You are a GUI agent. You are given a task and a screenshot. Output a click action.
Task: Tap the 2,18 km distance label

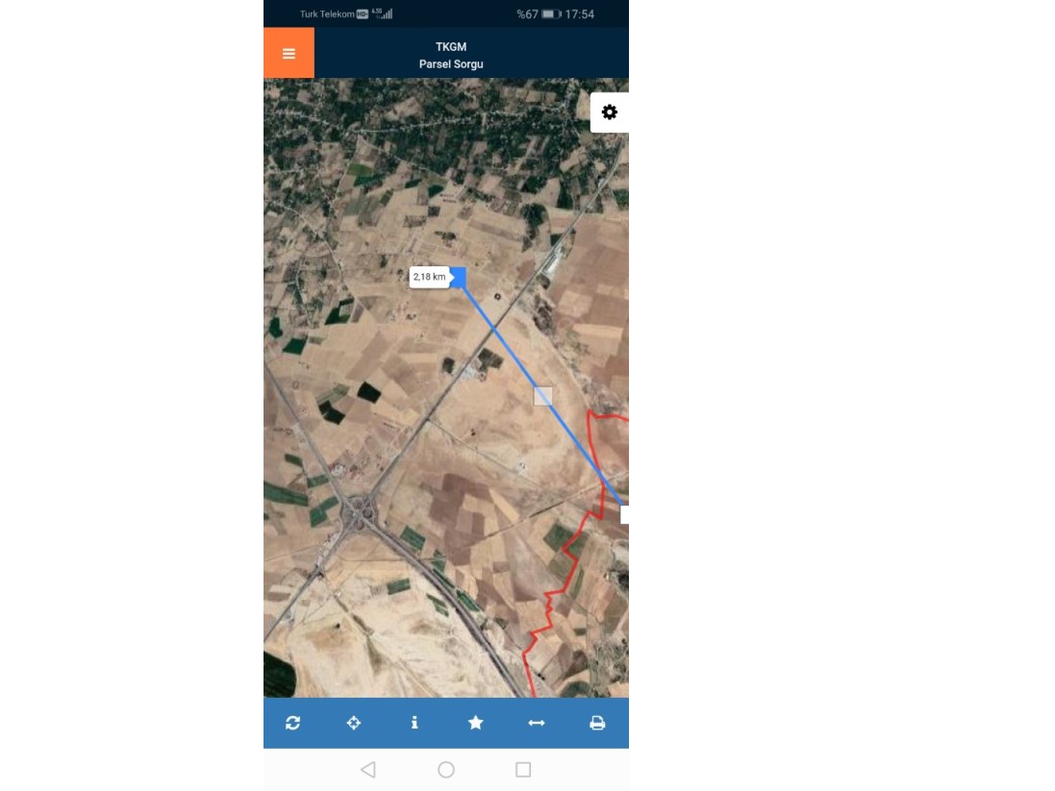pyautogui.click(x=429, y=277)
